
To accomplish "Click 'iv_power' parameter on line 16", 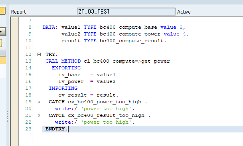I will pyautogui.click(x=71, y=81).
